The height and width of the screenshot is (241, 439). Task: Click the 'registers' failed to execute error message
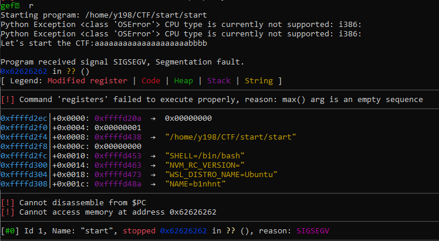pyautogui.click(x=212, y=100)
